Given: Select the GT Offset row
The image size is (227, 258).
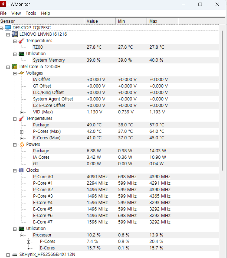Looking at the screenshot, I should point(126,86).
